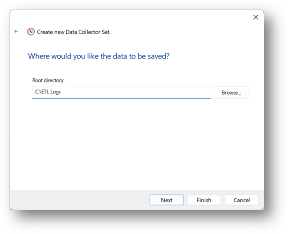This screenshot has height=234, width=288.
Task: Go back using the left arrow icon
Action: pos(16,31)
